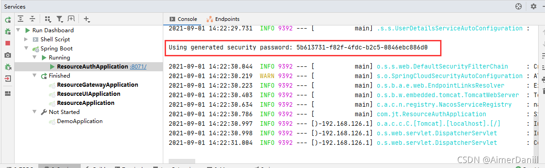Collapse the Run Dashboard tree node
545x168 pixels.
(18, 30)
